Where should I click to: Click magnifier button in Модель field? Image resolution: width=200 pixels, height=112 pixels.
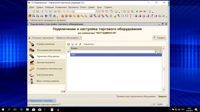pyautogui.click(x=161, y=52)
